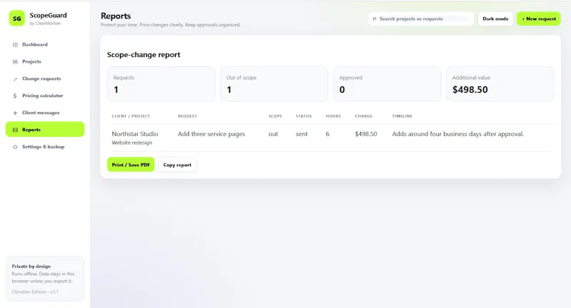
Task: Click the 'out' scope value
Action: [x=273, y=134]
